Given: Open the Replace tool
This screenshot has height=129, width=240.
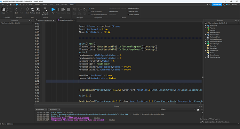Looking at the screenshot, I should point(32,10).
